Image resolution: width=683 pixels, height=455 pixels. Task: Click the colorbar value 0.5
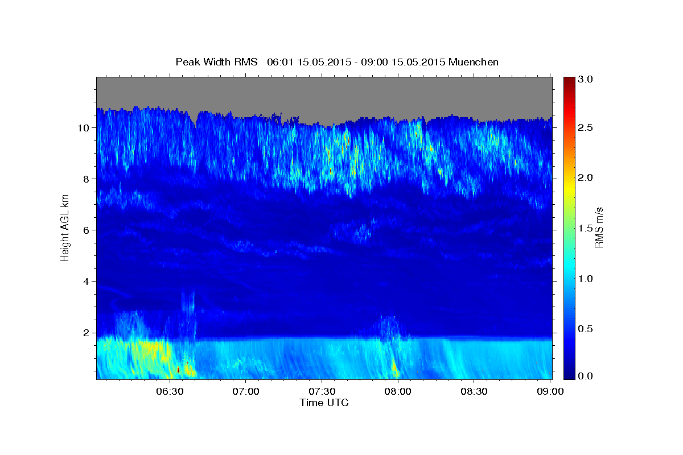pos(586,329)
